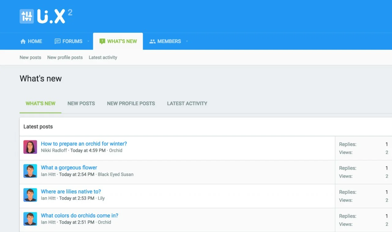Click the Home house icon

point(23,42)
